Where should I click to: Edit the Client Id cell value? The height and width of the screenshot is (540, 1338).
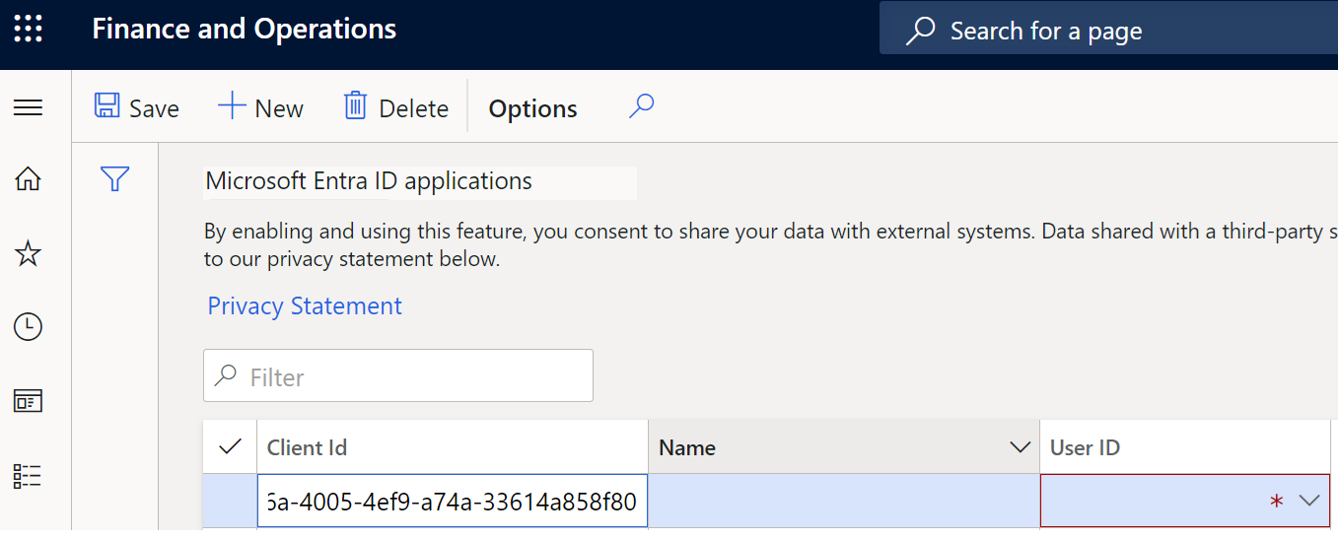453,502
